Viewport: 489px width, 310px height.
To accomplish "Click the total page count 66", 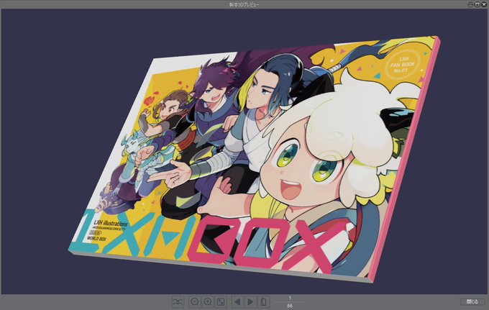I will (x=290, y=306).
